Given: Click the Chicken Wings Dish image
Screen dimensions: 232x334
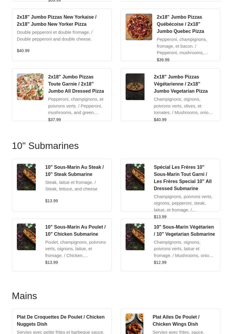Looking at the screenshot, I should pos(134,324).
